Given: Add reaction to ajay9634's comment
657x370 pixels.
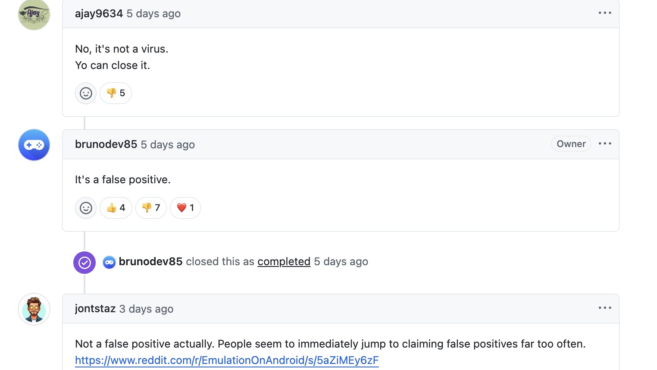Looking at the screenshot, I should coord(86,93).
